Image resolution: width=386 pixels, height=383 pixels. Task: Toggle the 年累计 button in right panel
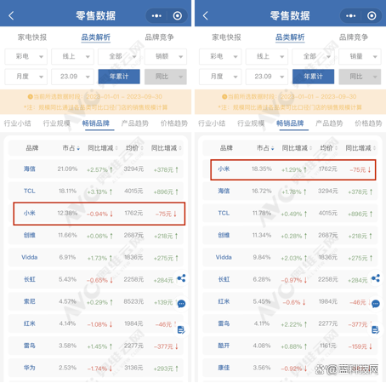click(313, 77)
